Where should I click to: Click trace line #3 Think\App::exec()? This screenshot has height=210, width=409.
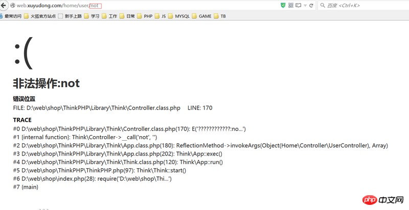(118, 154)
